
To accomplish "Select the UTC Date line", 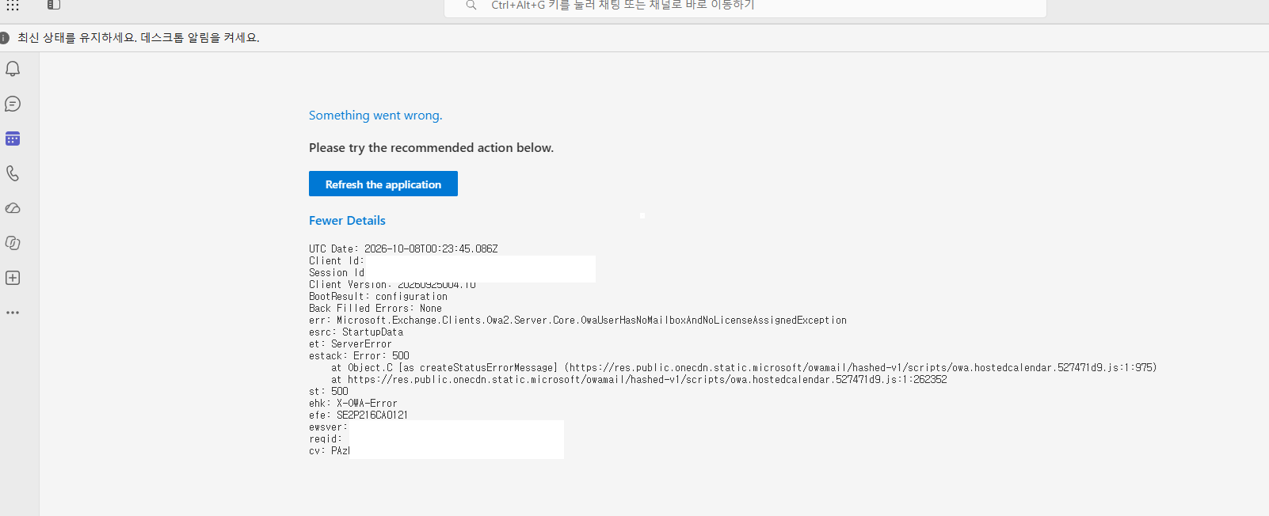I will [x=403, y=249].
